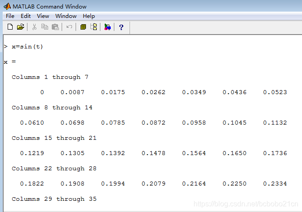Click the value 0.0698
Screen dimensions: 302x212
(72, 123)
